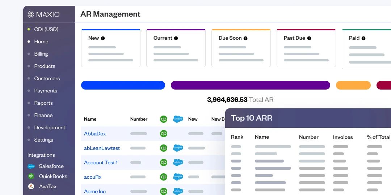Open info icon on Due Soon card
Image resolution: width=391 pixels, height=195 pixels.
[x=245, y=38]
